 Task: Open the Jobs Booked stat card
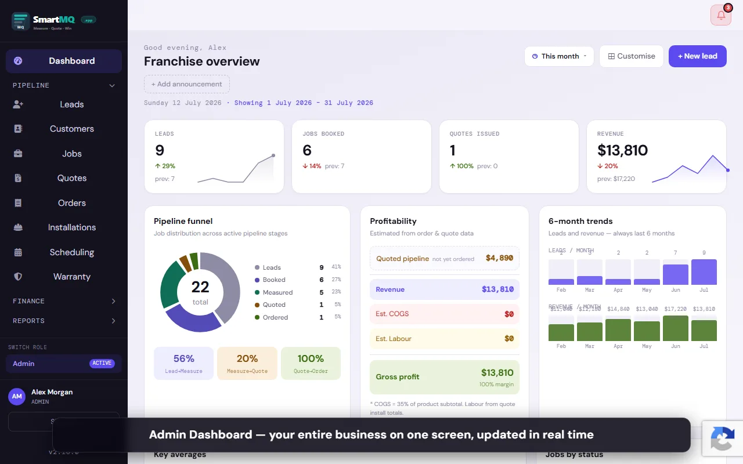[x=362, y=157]
